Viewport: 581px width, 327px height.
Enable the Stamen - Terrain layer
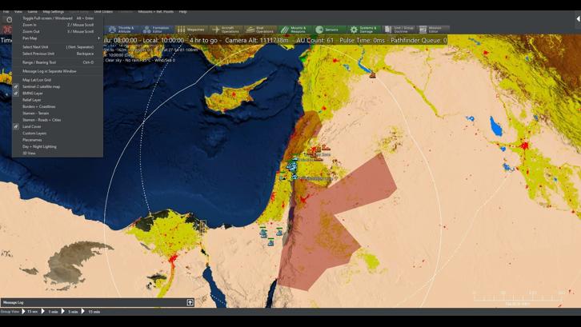coord(58,114)
